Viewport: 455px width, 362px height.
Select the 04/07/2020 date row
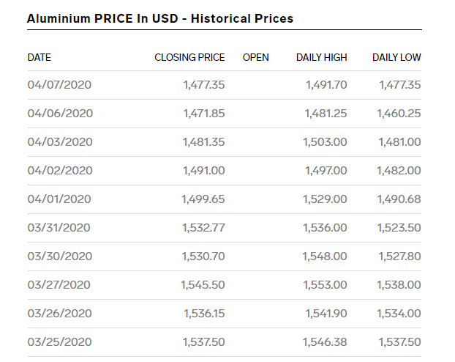60,85
